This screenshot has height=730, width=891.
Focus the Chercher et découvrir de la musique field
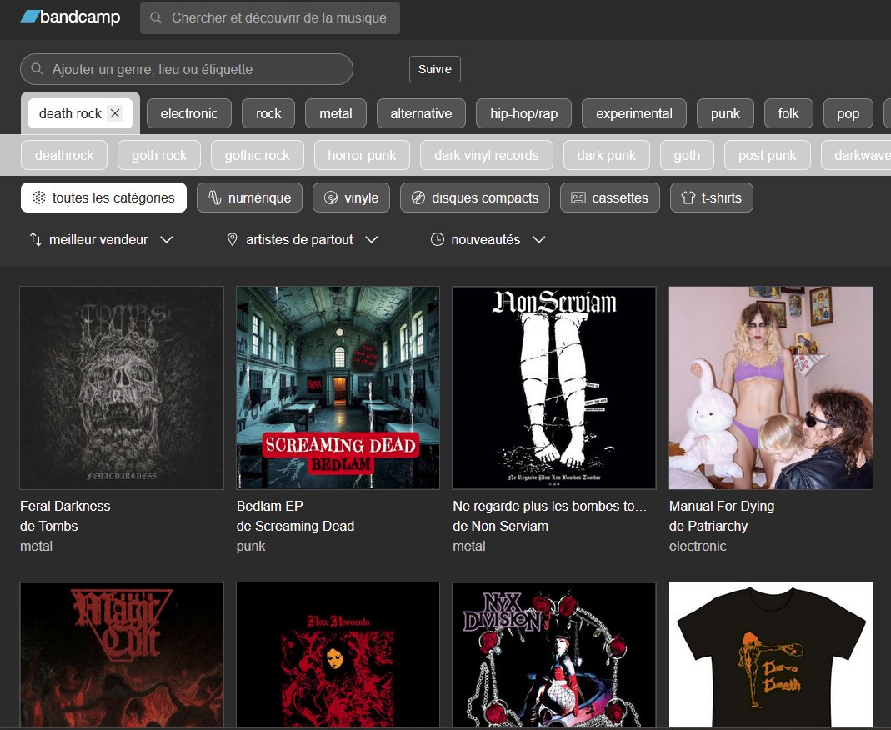[x=270, y=18]
